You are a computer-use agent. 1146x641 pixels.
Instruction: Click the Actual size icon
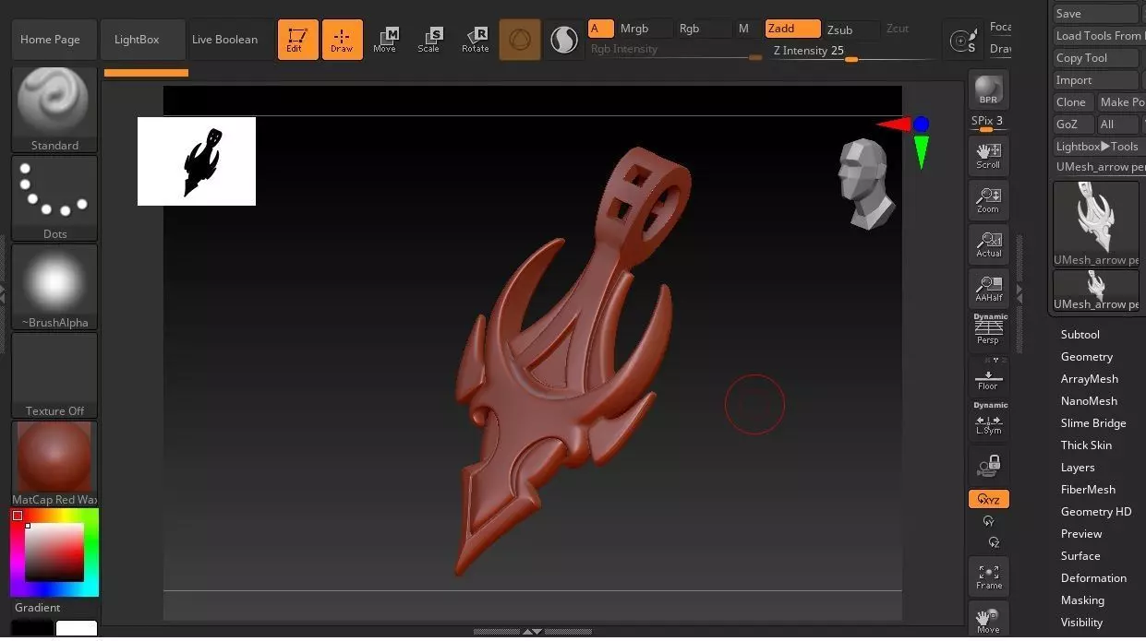988,243
